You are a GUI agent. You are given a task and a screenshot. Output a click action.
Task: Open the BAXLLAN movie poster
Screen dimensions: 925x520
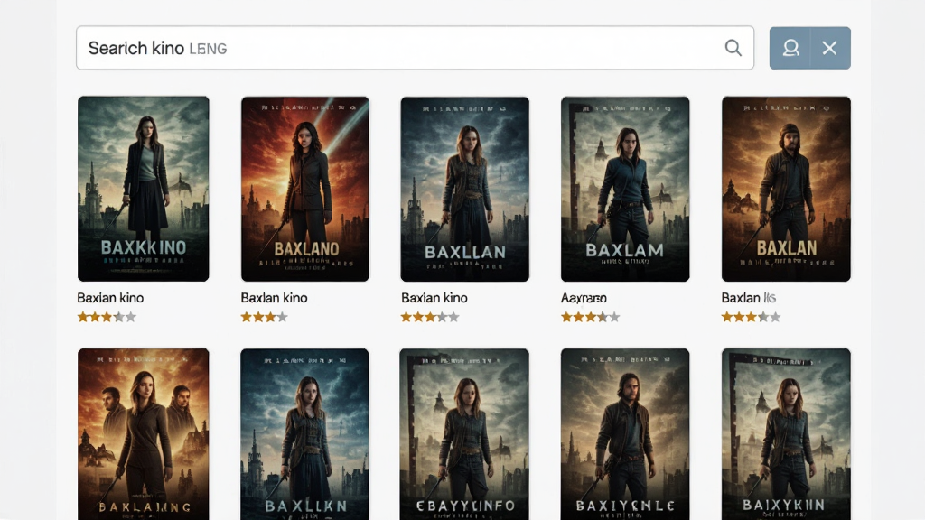click(x=465, y=189)
